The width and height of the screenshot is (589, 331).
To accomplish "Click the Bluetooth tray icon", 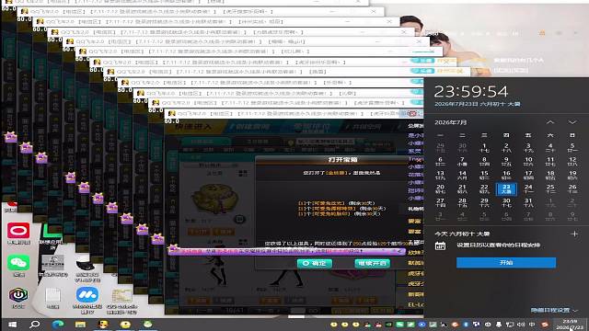I will click(x=466, y=325).
